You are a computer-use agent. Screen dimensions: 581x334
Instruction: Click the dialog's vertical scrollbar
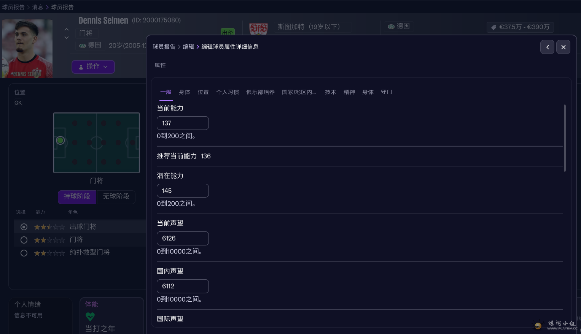565,138
